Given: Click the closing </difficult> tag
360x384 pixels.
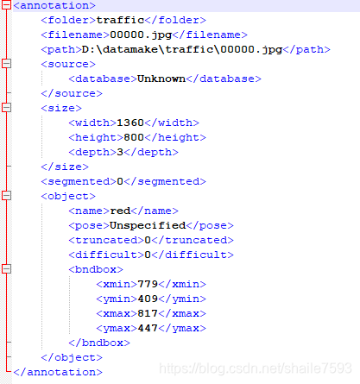Looking at the screenshot, I should tap(193, 255).
